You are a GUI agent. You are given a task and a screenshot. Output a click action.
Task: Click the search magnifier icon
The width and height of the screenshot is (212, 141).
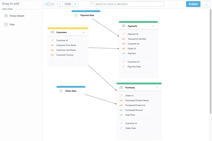coord(93,4)
